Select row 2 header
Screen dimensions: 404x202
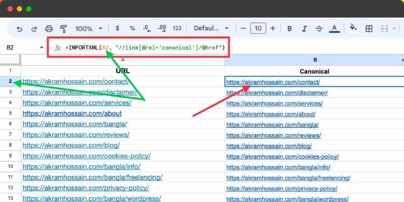(10, 81)
